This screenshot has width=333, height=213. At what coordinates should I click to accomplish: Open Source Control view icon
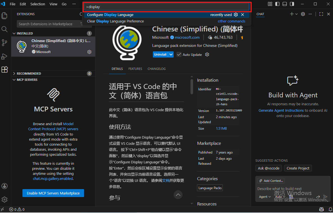4,43
